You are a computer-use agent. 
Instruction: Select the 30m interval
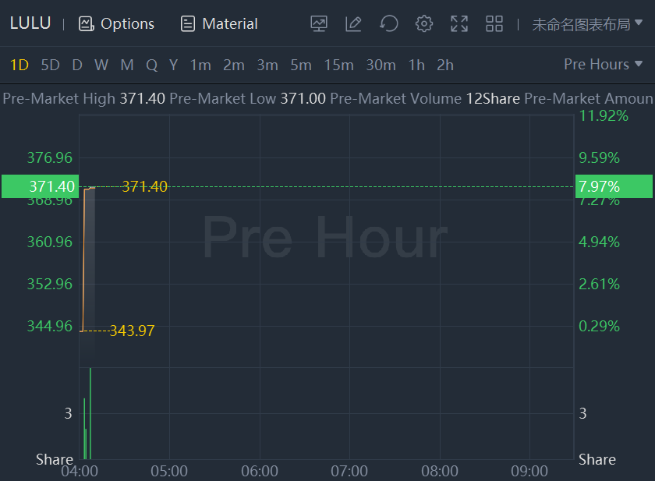point(381,65)
